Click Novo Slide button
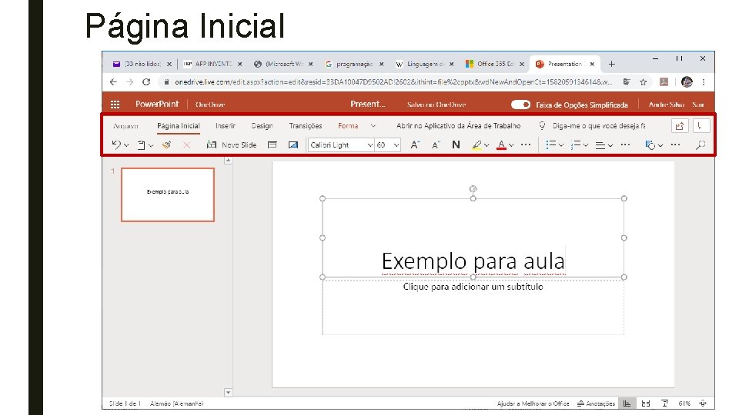This screenshot has height=415, width=739. pos(232,145)
